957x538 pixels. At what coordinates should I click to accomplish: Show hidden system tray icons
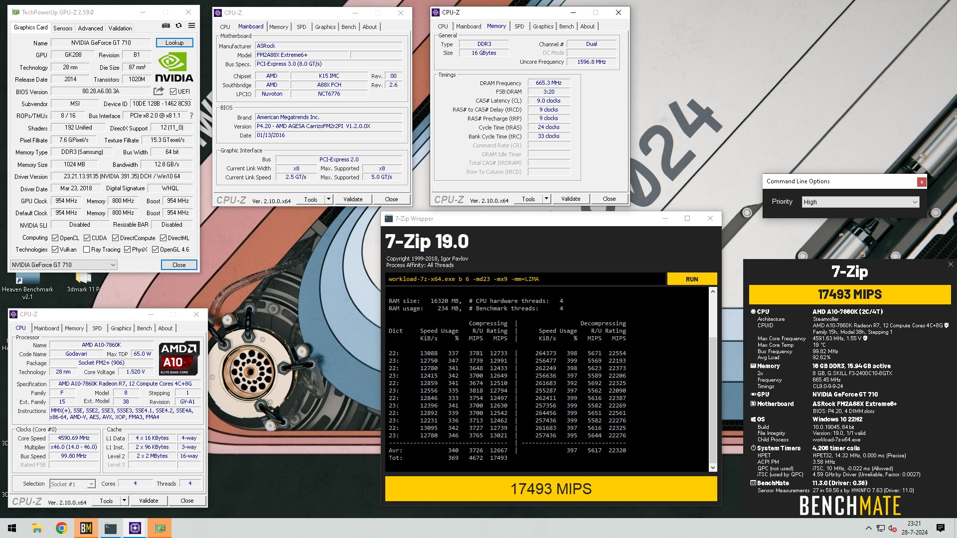pos(869,528)
